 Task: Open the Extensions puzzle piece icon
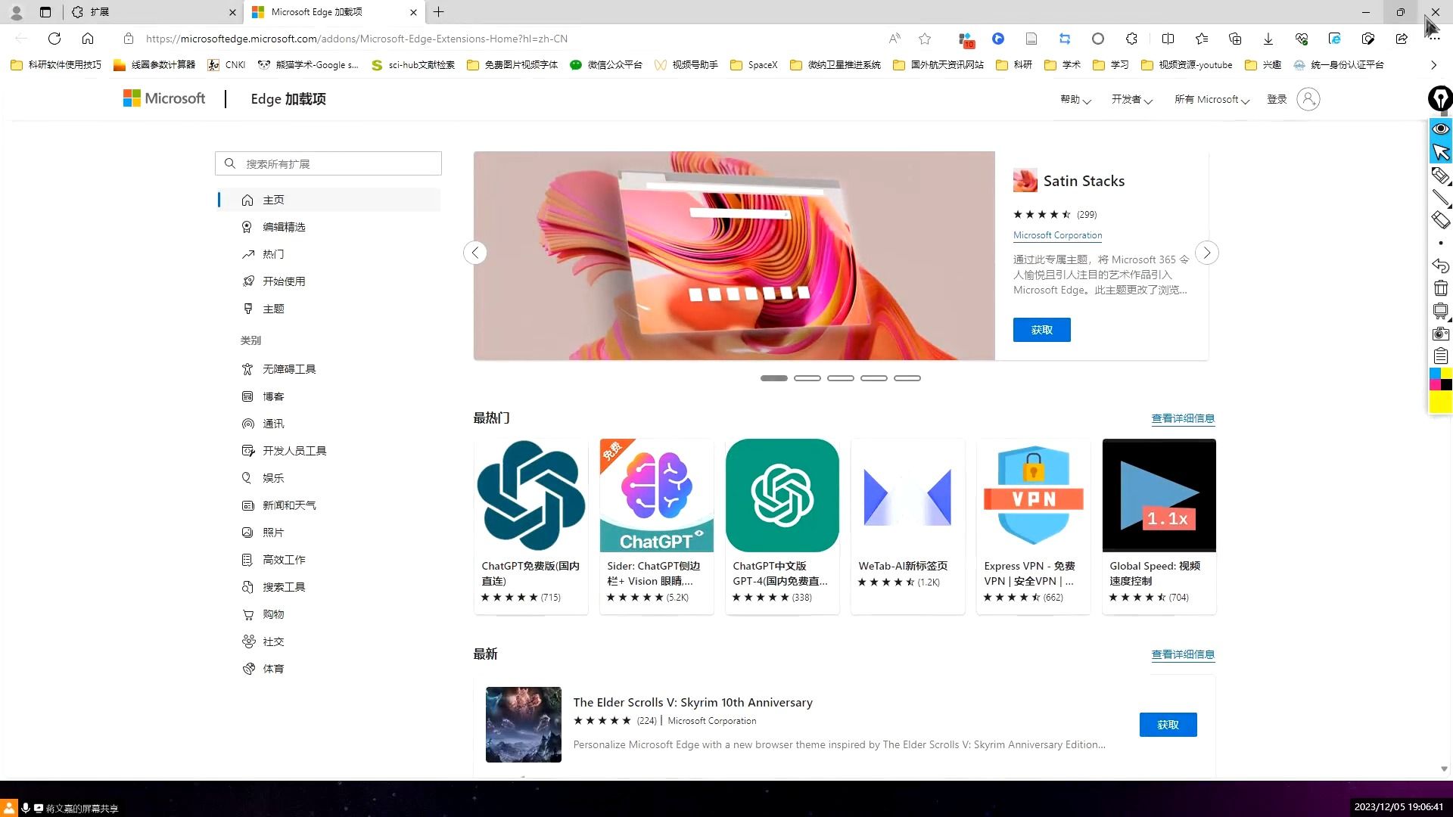[1131, 39]
